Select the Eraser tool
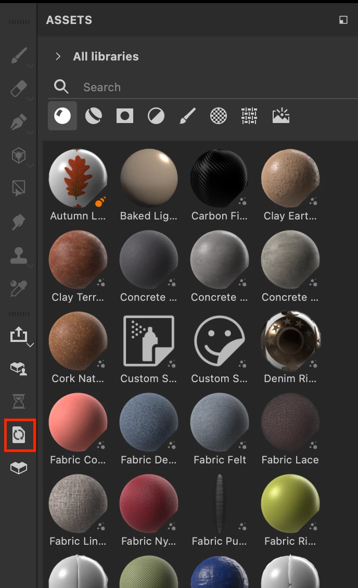Viewport: 358px width, 588px height. pos(18,89)
